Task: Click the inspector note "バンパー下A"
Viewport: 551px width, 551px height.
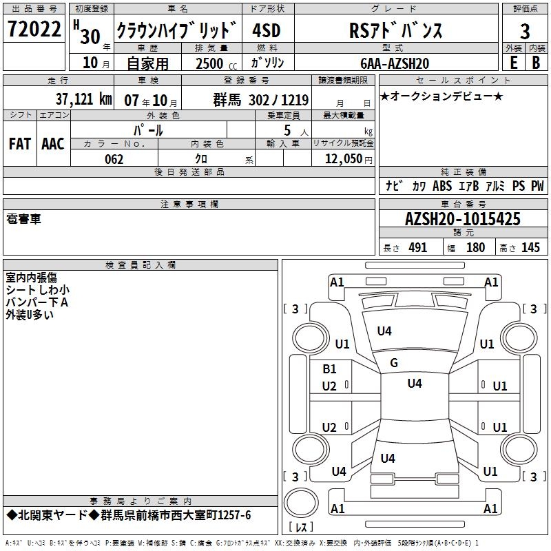Action: click(x=37, y=302)
